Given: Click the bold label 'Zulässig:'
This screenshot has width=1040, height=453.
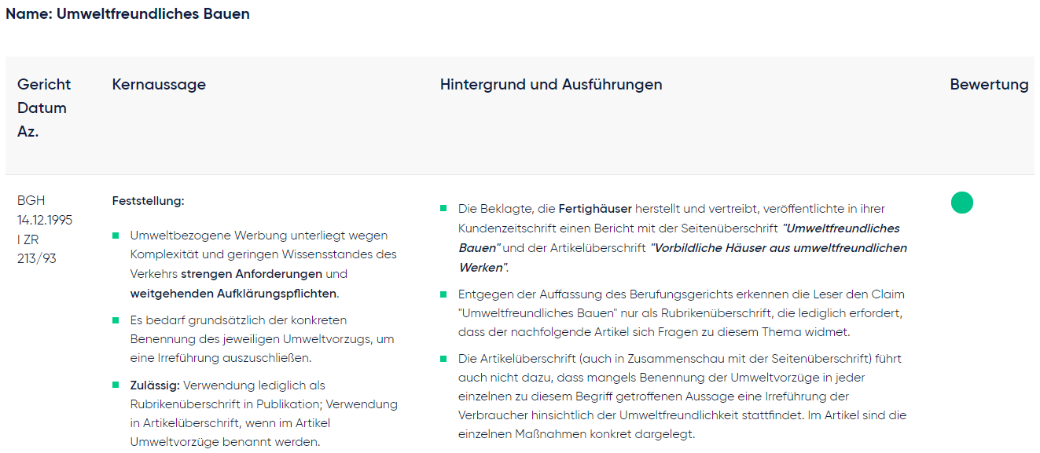Looking at the screenshot, I should click(x=155, y=385).
